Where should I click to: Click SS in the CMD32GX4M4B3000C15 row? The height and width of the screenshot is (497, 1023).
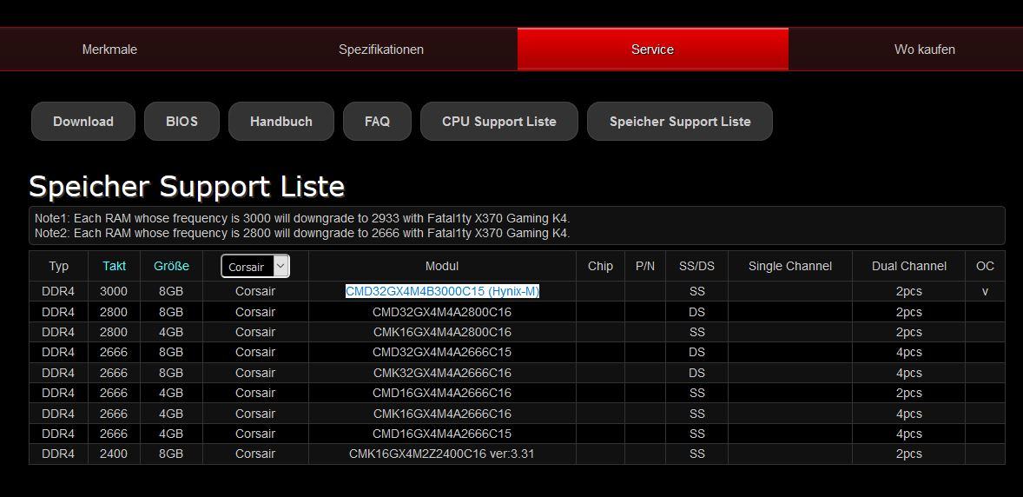click(x=696, y=291)
